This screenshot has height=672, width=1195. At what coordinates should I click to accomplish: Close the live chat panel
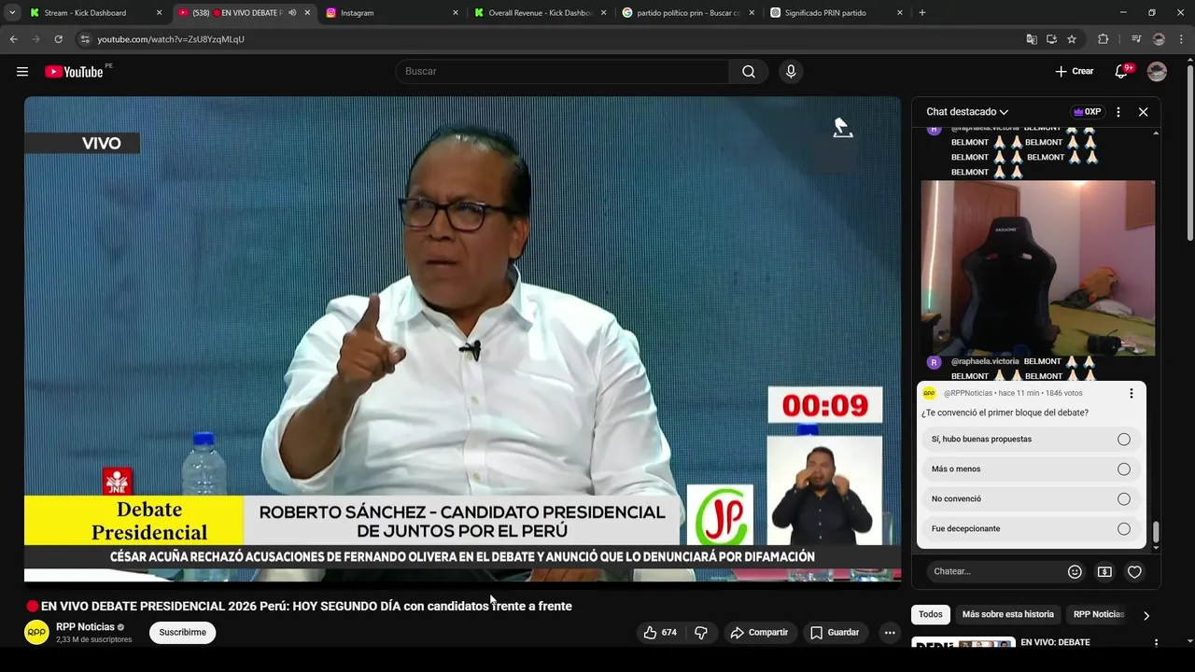pos(1143,112)
